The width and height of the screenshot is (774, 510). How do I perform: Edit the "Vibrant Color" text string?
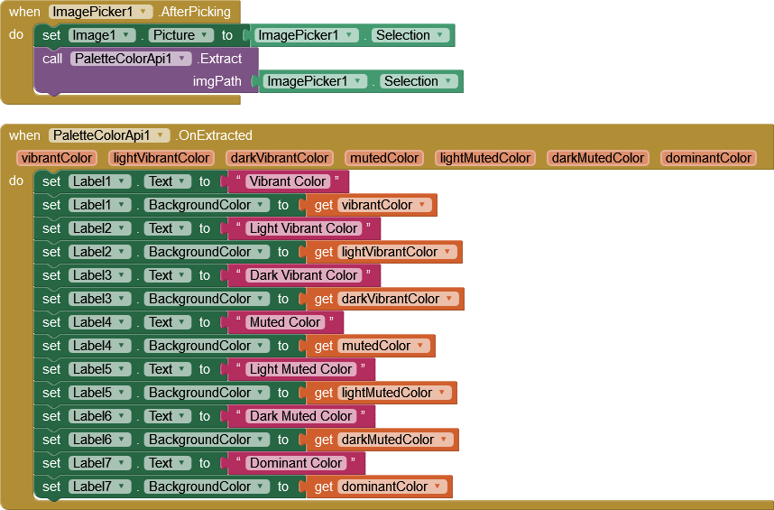287,181
